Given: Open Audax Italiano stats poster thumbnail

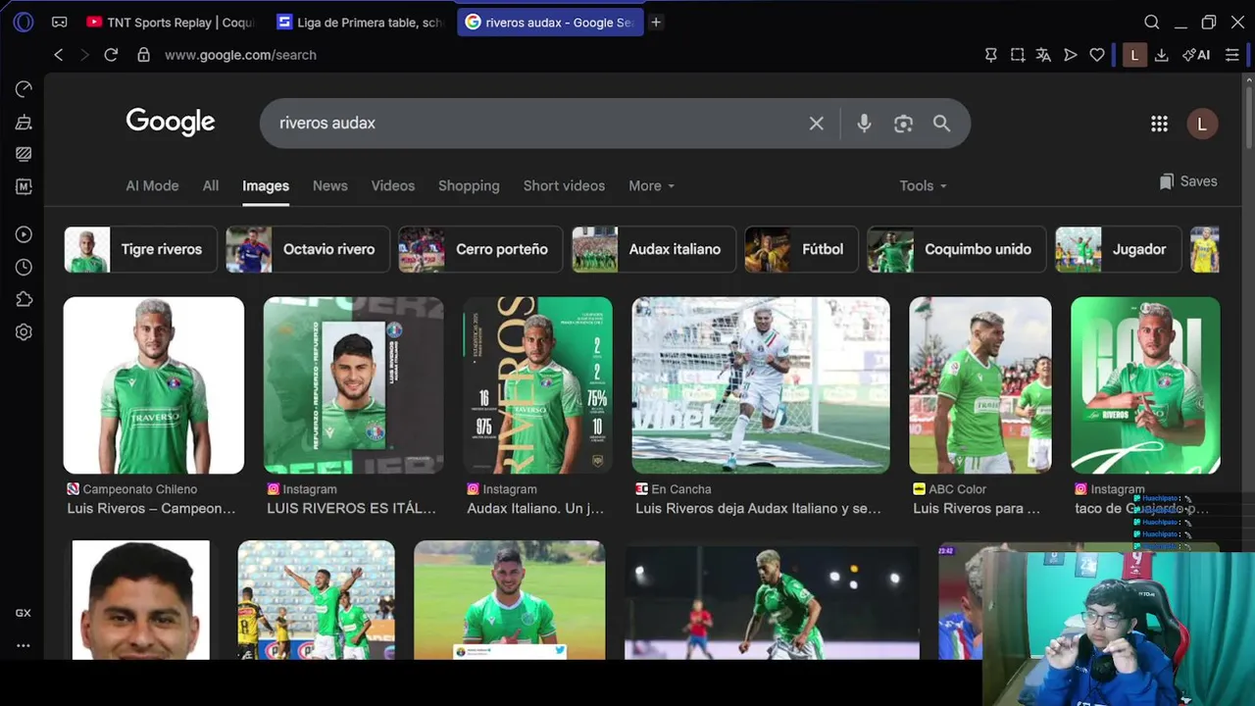Looking at the screenshot, I should coord(537,385).
